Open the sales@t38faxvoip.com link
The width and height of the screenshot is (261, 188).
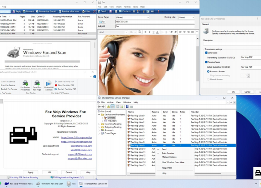[x=81, y=146]
